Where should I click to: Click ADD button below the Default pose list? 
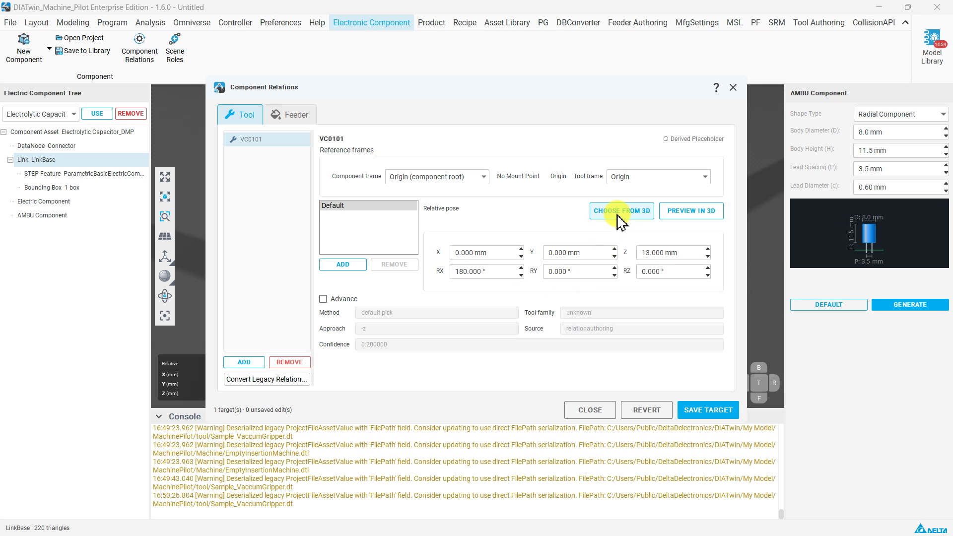[x=342, y=265]
